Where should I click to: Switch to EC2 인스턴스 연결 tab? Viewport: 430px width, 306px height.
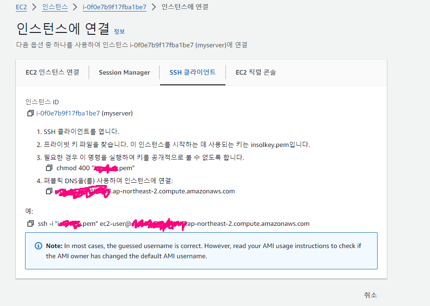52,72
